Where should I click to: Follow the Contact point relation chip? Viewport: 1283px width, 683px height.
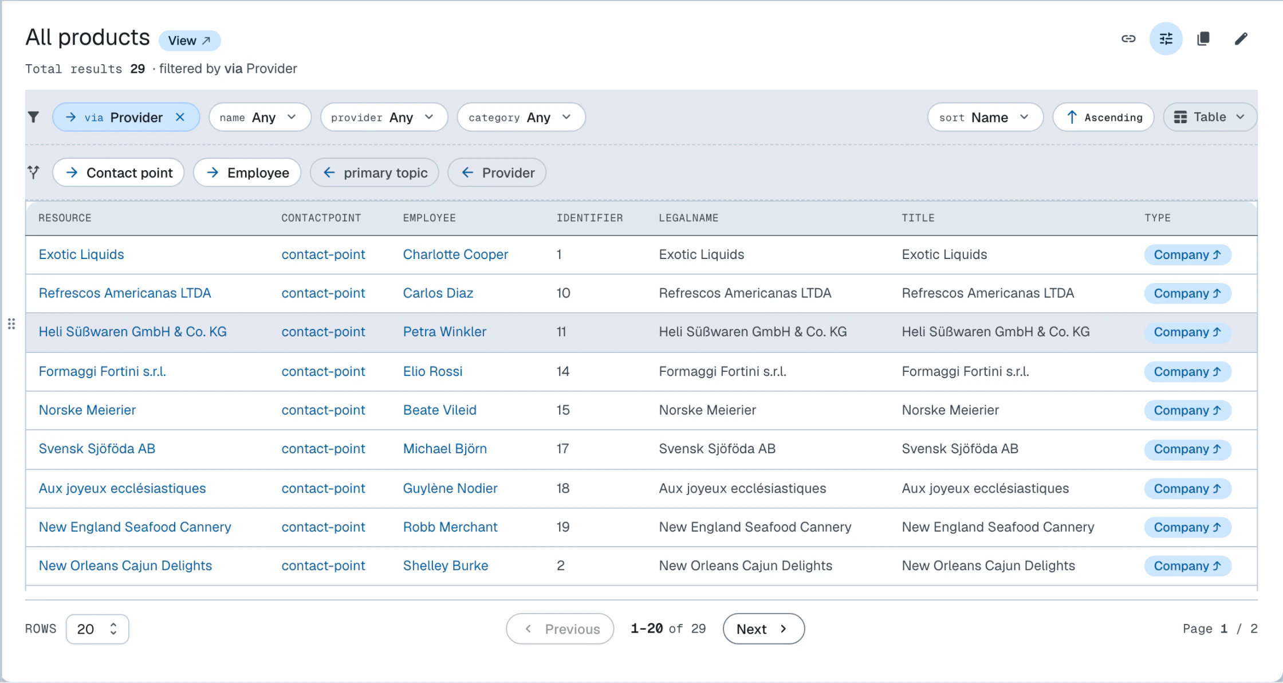119,172
